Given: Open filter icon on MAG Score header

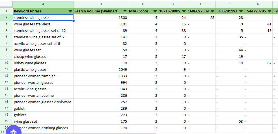Looking at the screenshot, I should point(155,11).
